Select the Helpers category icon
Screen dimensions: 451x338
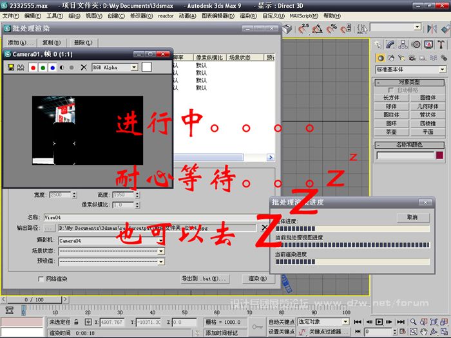(422, 58)
